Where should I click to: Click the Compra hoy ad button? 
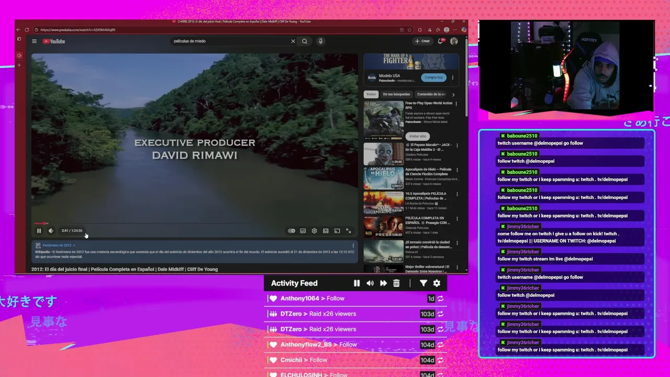tap(434, 77)
